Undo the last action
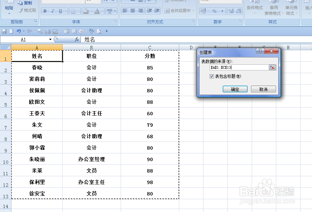This screenshot has width=312, height=212. tap(19, 31)
